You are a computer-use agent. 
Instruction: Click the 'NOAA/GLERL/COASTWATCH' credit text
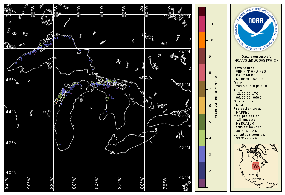256,61
